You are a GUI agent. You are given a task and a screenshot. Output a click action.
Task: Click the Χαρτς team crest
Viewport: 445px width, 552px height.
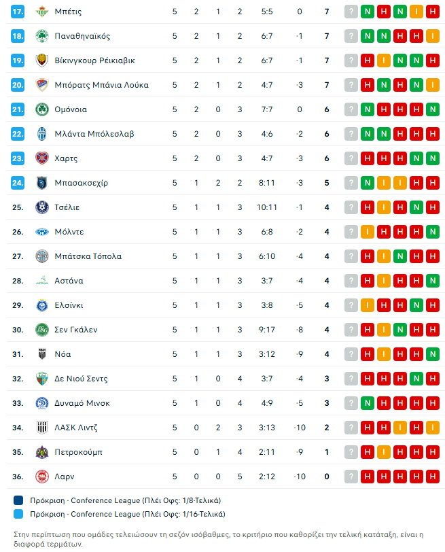[x=42, y=158]
